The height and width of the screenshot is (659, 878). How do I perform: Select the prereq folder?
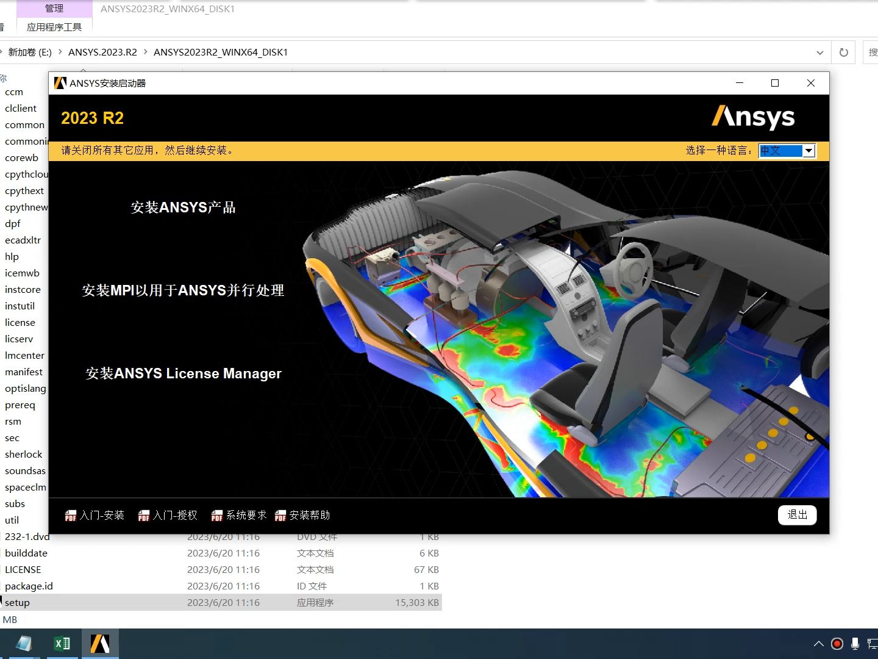[20, 405]
